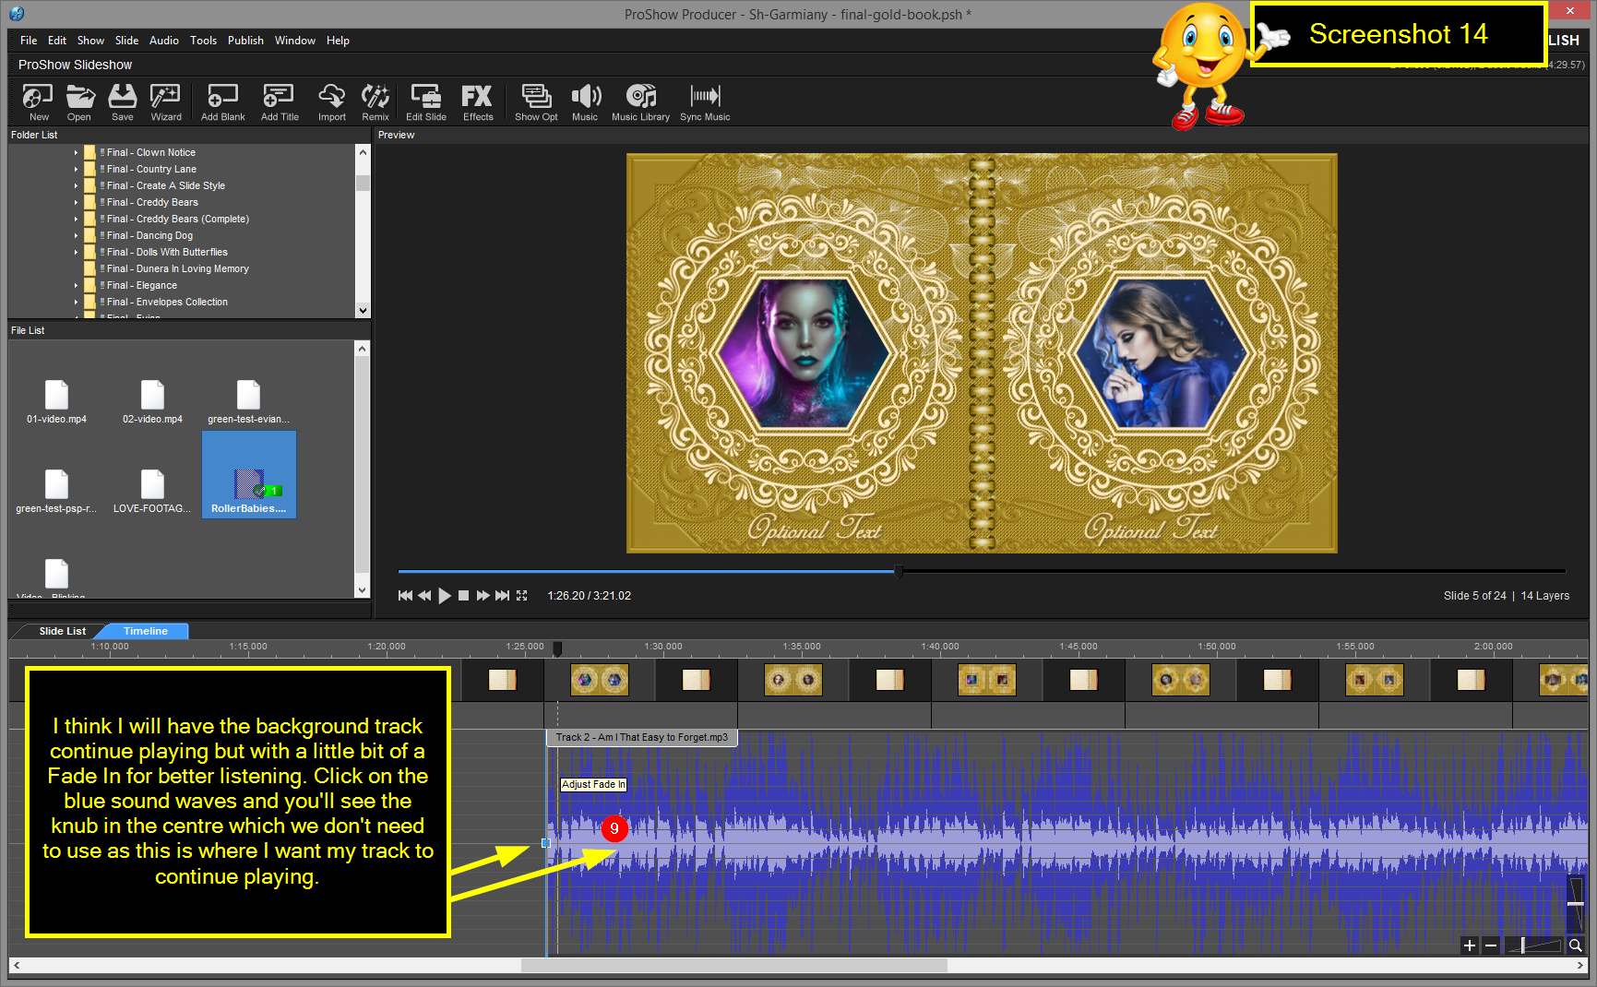Open the Slide menu

tap(126, 41)
